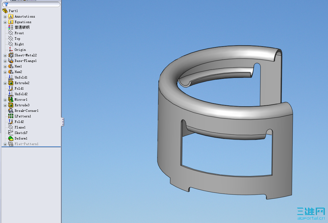Select the Plane1 label

tap(20, 127)
